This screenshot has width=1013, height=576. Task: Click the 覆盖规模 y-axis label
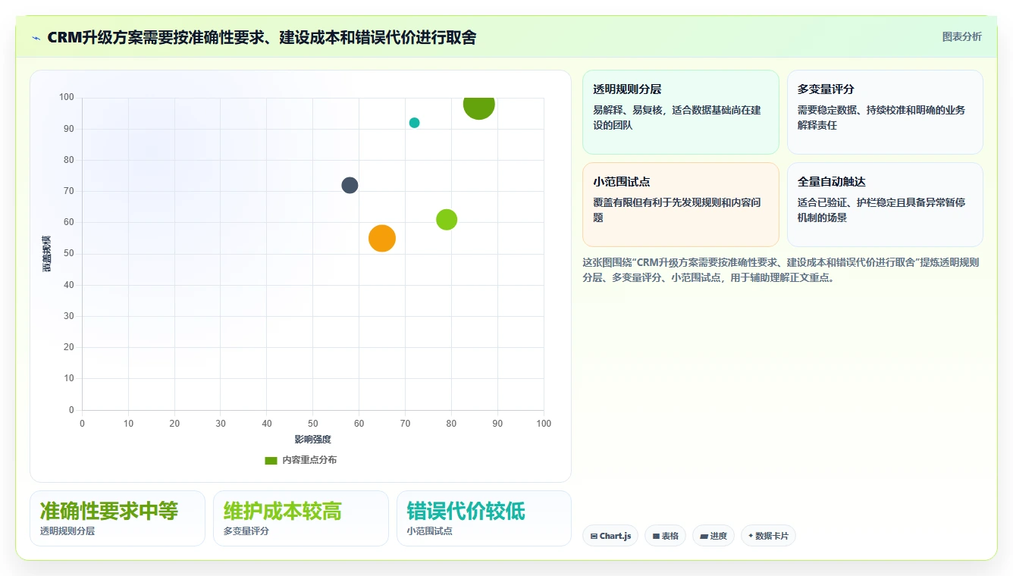pyautogui.click(x=47, y=254)
